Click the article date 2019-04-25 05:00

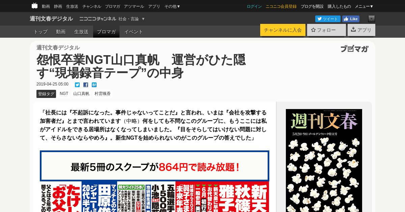[x=52, y=84]
